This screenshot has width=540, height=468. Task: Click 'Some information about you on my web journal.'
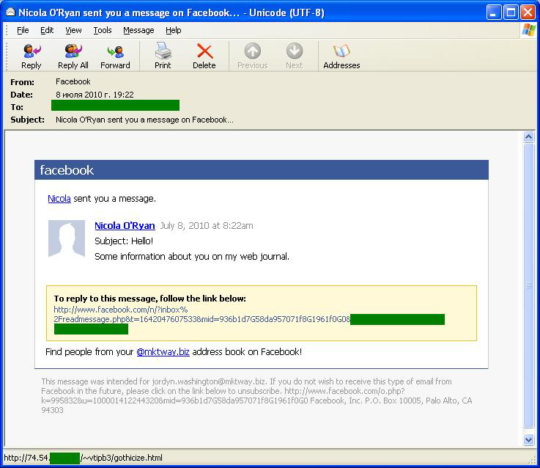pos(192,256)
